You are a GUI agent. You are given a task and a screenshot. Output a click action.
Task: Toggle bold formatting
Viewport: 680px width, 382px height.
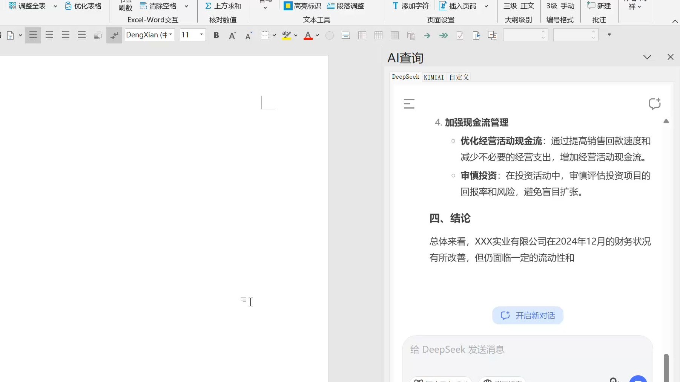tap(216, 35)
